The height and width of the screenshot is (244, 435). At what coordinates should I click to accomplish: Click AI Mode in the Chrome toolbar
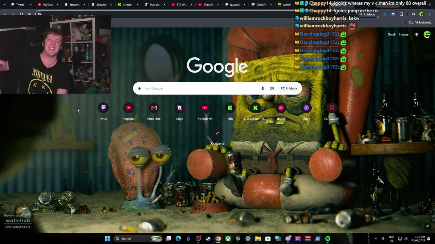(x=367, y=14)
